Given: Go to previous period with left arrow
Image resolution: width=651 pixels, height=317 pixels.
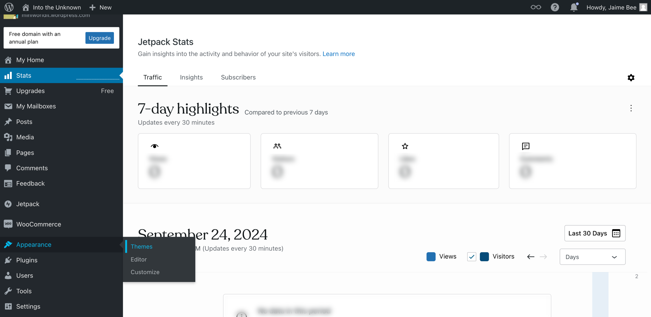Looking at the screenshot, I should click(x=531, y=257).
